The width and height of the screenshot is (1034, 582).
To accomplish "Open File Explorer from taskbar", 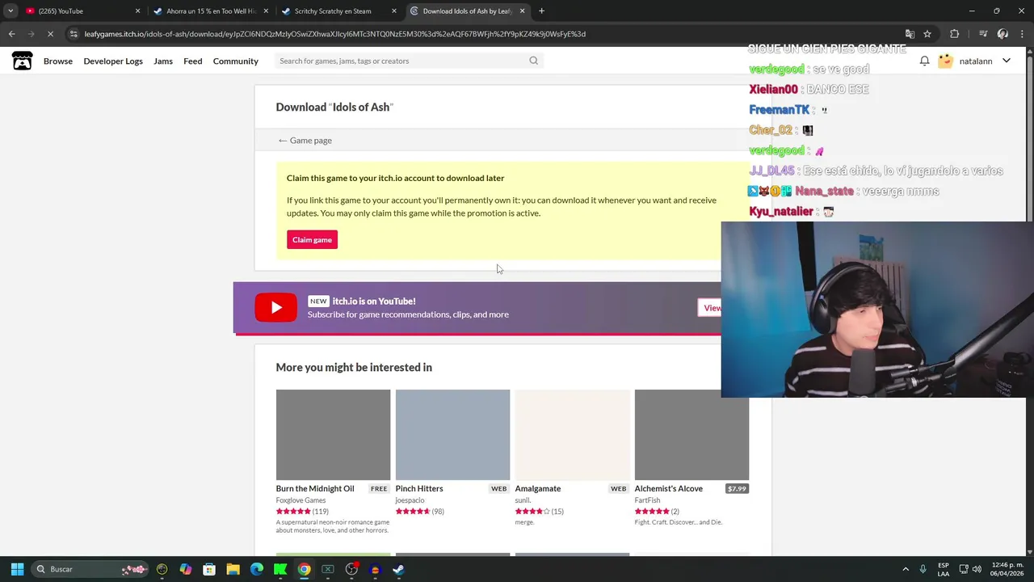I will 233,569.
